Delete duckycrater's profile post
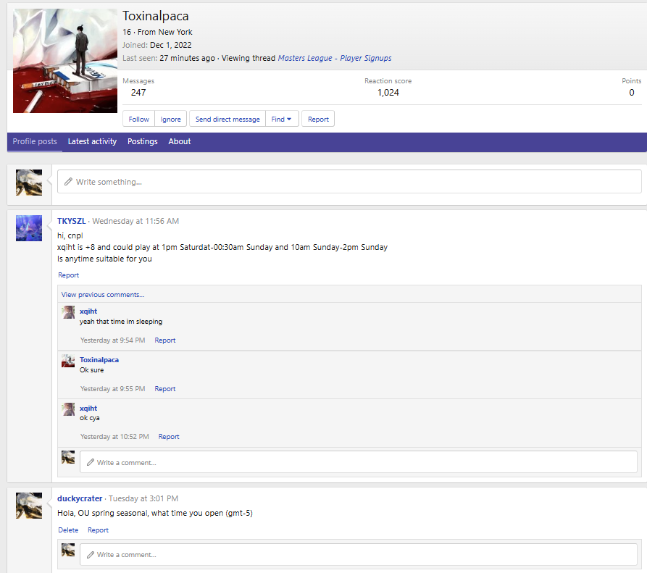 click(x=68, y=530)
